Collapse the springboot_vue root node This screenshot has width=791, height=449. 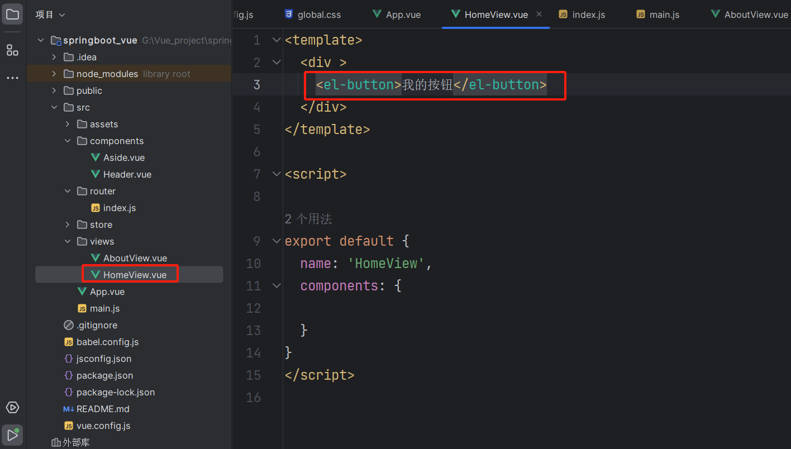[x=40, y=40]
